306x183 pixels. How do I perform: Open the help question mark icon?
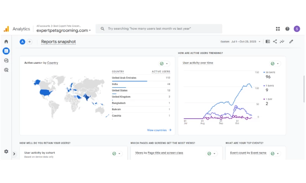pyautogui.click(x=287, y=29)
